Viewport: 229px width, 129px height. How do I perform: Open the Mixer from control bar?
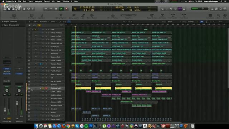(29, 9)
